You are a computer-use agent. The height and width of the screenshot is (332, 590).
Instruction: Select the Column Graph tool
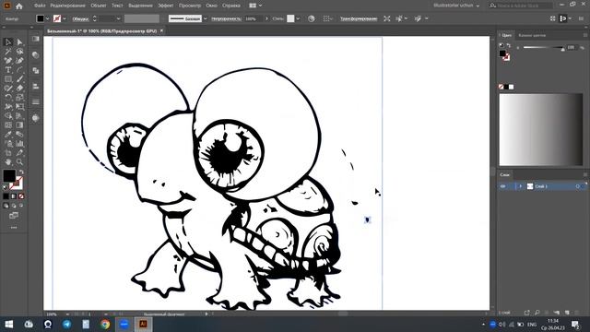pos(19,144)
